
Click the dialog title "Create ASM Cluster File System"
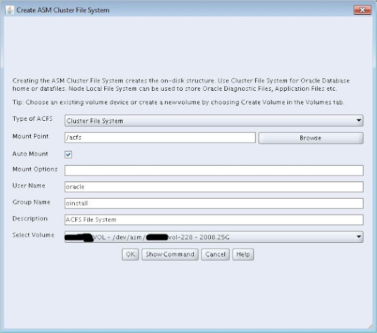coord(63,10)
